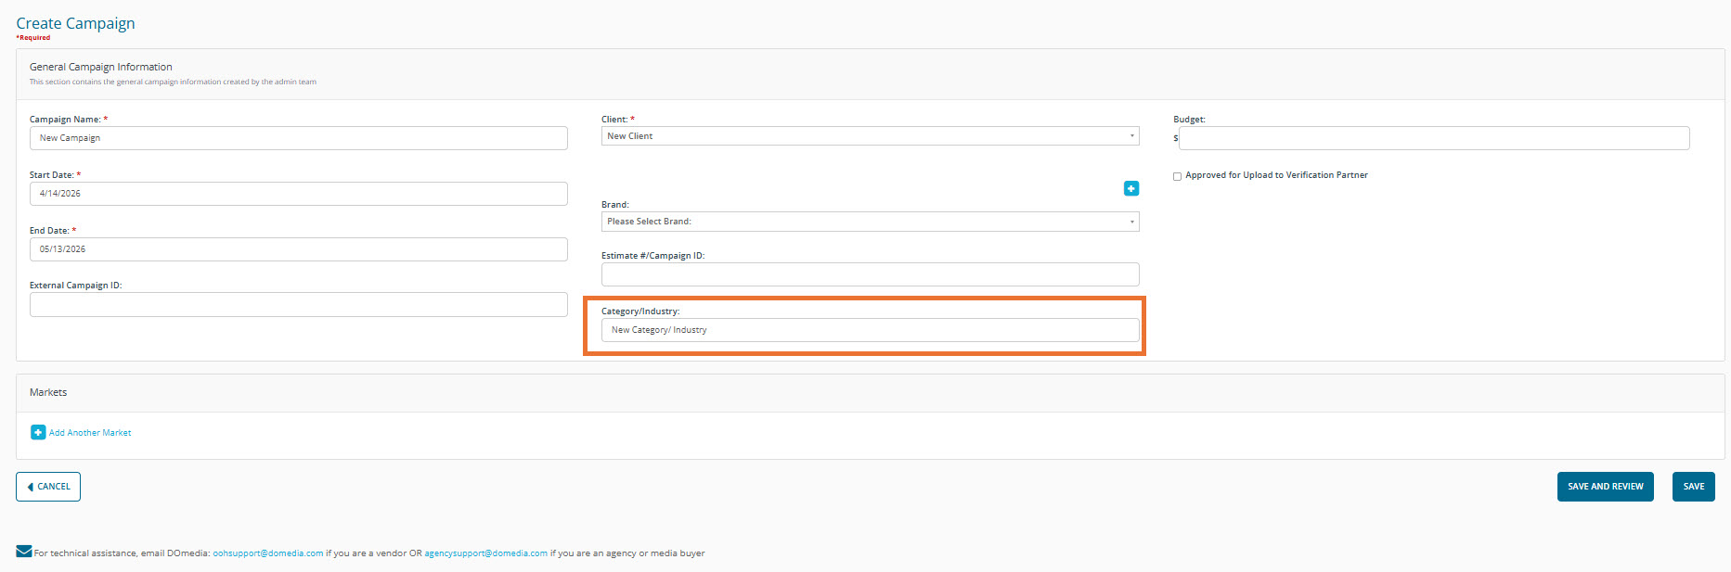Click the Budget amount field
Image resolution: width=1731 pixels, height=572 pixels.
(x=1433, y=138)
